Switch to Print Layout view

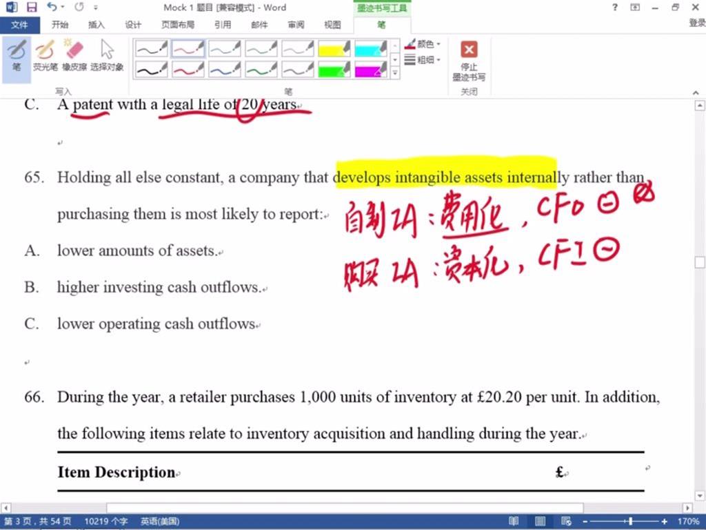pyautogui.click(x=540, y=522)
